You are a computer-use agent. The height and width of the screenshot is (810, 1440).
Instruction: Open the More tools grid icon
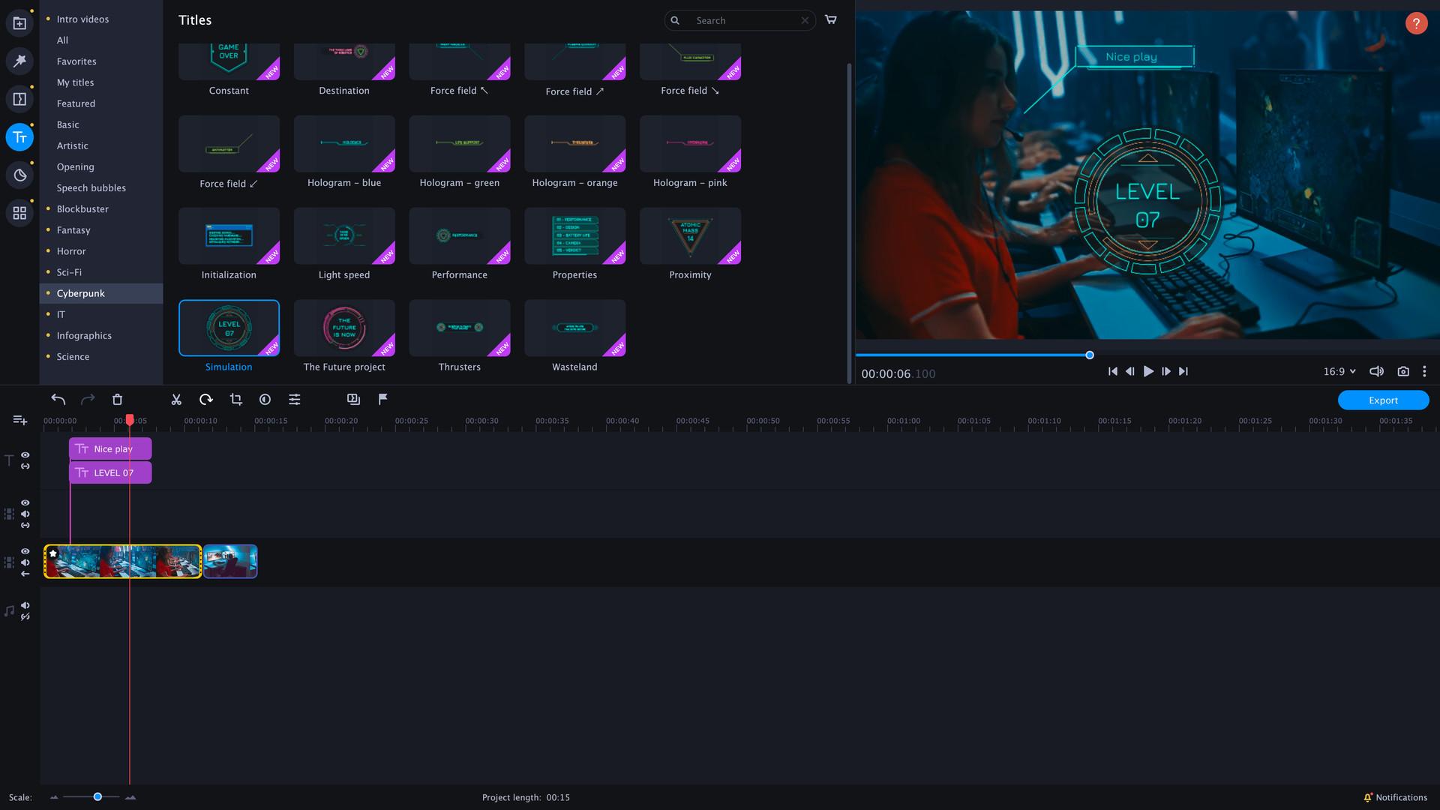pos(19,212)
